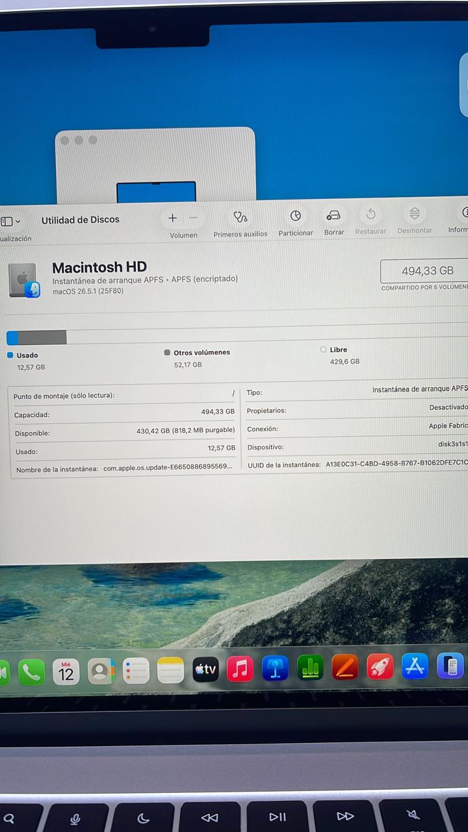Image resolution: width=468 pixels, height=832 pixels.
Task: Click the Disponible value 430,42 GB
Action: pos(186,430)
